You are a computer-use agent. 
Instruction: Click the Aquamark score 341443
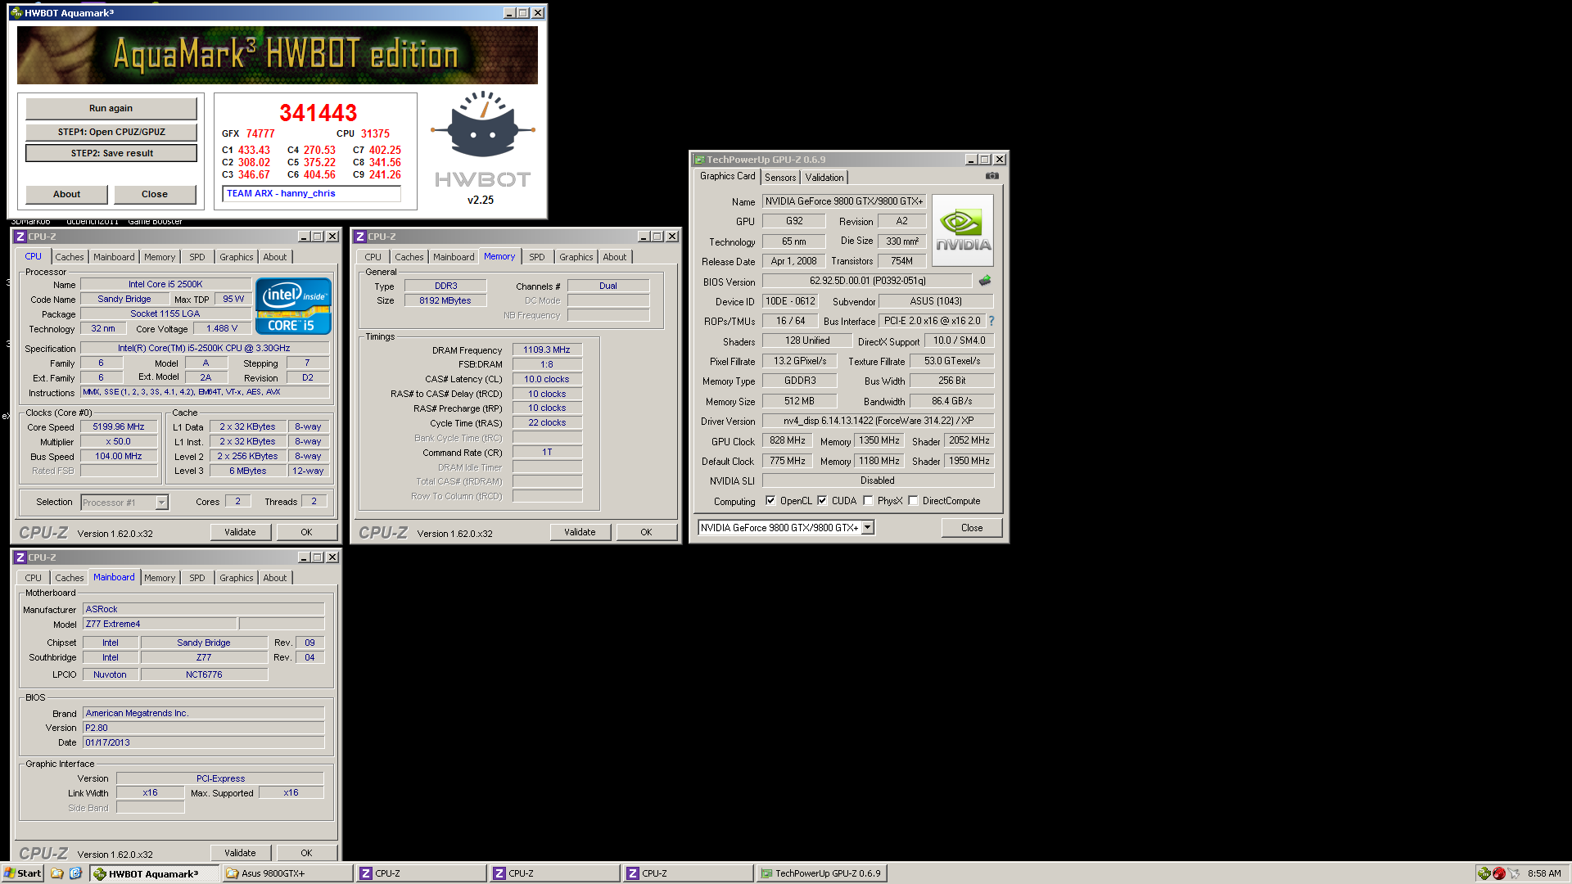pyautogui.click(x=318, y=113)
